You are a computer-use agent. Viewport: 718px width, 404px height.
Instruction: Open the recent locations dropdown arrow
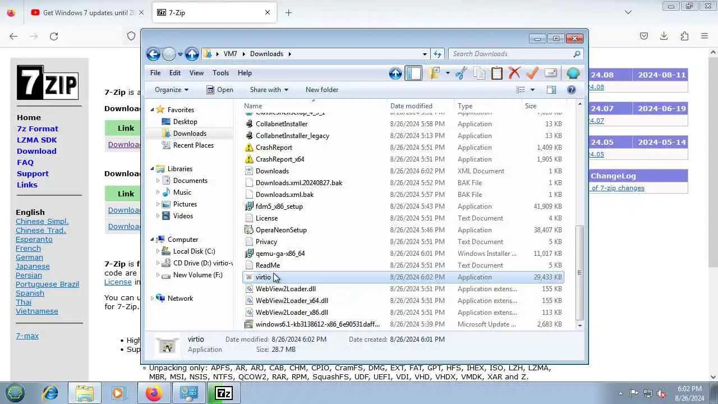coord(180,54)
